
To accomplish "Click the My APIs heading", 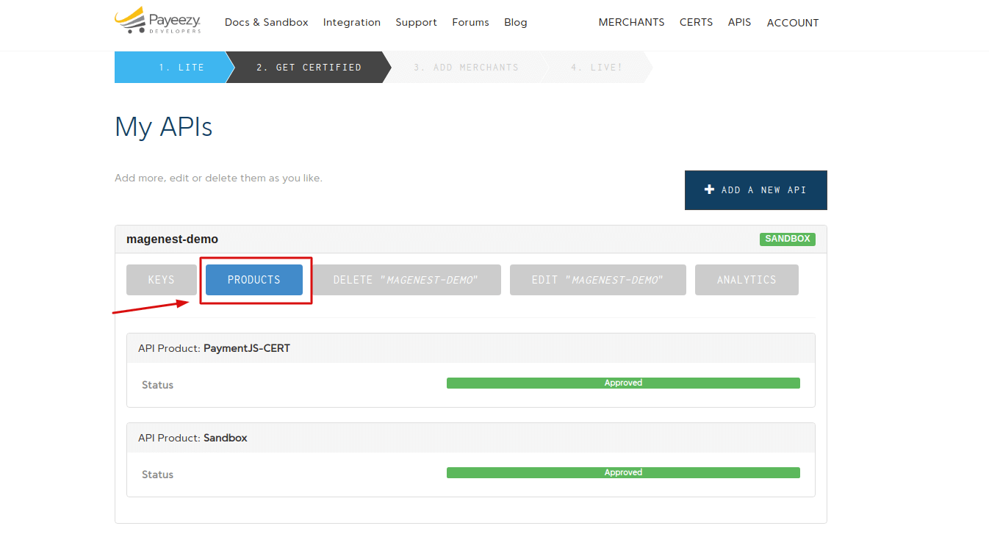I will pos(164,127).
